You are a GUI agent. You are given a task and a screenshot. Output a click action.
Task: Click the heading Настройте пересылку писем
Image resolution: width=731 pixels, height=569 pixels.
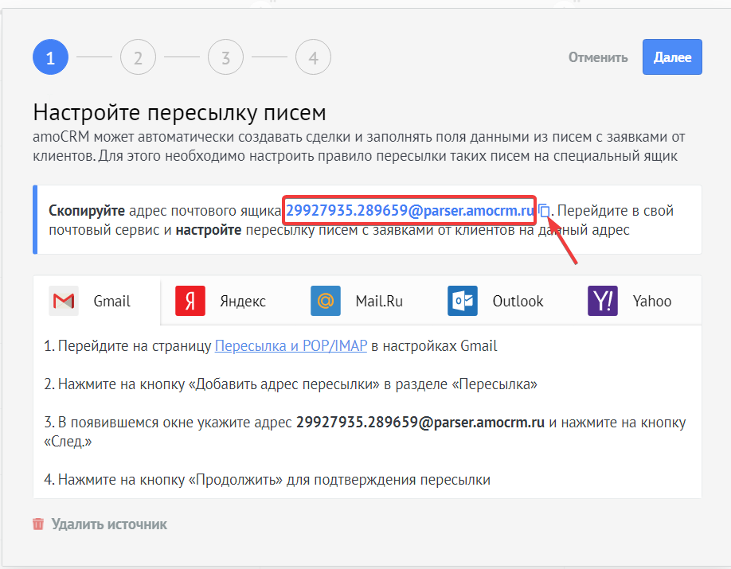point(179,112)
